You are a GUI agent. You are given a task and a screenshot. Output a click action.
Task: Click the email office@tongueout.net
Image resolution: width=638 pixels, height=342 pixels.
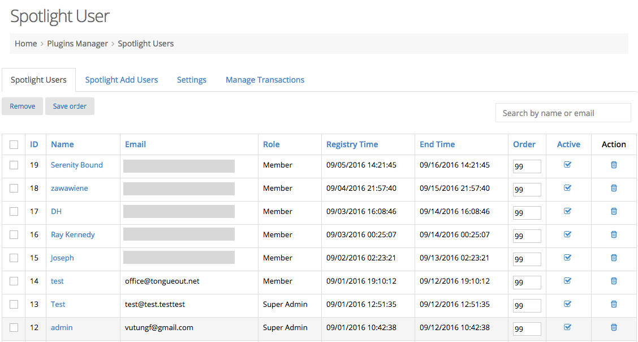point(162,281)
